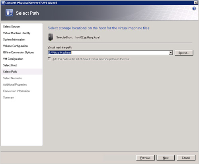Screen dimensions: 199x164
Task: Expand the Virtual machine path dropdown arrow
Action: pos(171,53)
